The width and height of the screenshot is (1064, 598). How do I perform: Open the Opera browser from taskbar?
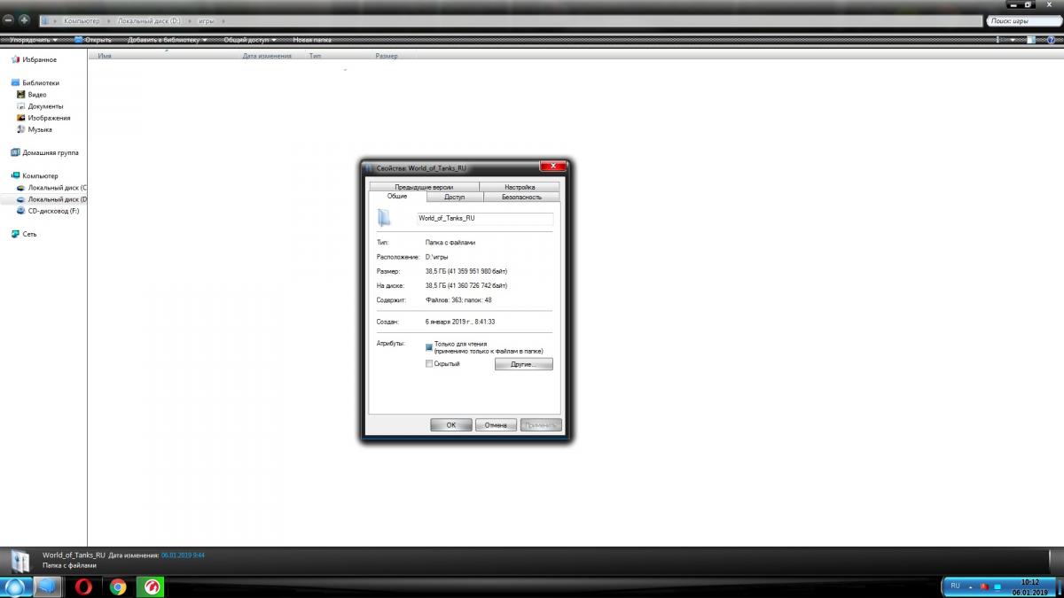[x=82, y=586]
